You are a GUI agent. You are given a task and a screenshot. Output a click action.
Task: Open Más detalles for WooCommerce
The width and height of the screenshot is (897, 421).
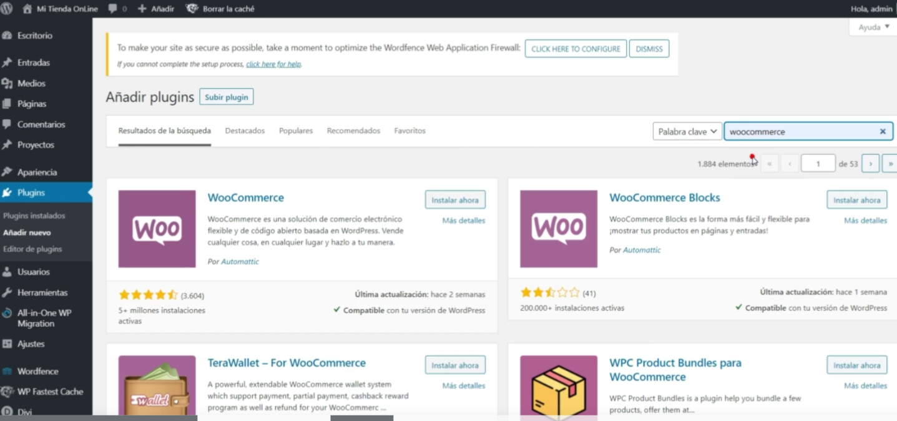coord(464,220)
